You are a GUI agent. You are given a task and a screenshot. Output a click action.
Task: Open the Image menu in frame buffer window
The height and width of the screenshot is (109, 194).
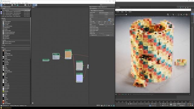(122, 12)
